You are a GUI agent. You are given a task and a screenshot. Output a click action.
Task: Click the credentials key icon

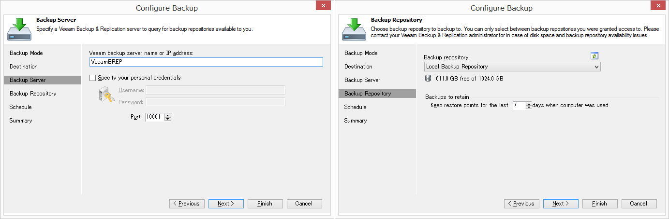tap(106, 96)
